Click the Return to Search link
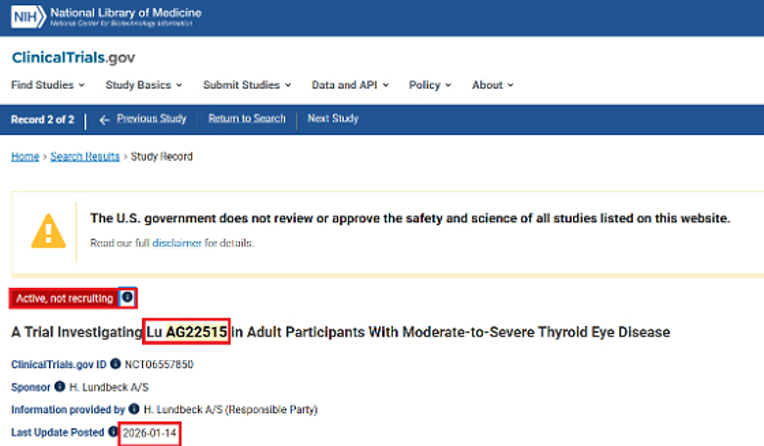The height and width of the screenshot is (446, 764). 247,119
